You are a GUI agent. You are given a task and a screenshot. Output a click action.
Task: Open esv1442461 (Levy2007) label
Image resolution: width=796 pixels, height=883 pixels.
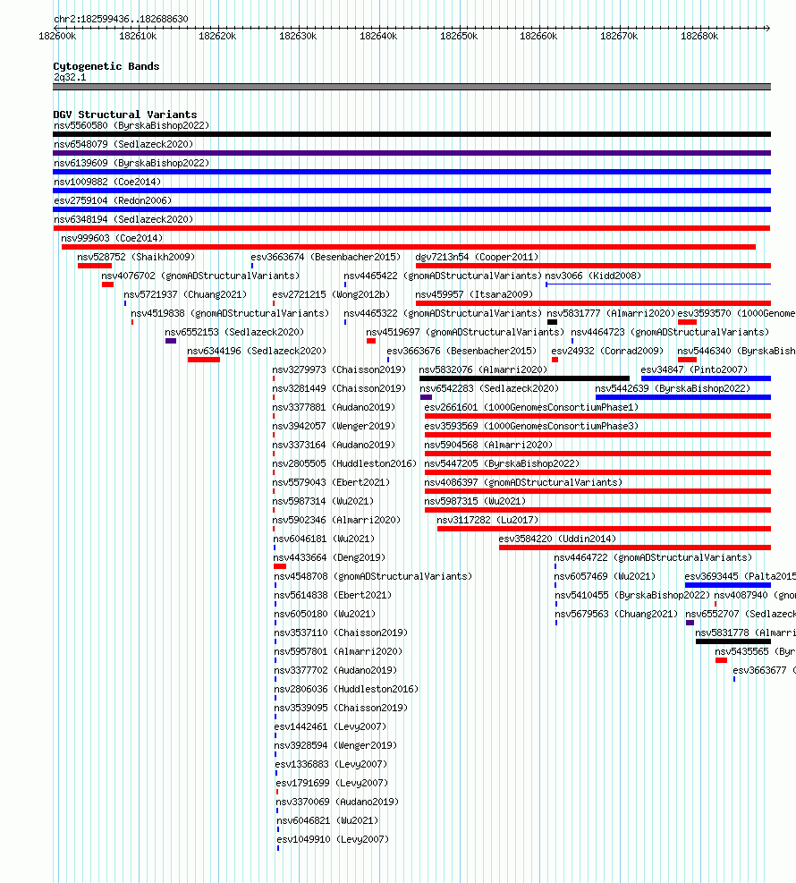(330, 726)
